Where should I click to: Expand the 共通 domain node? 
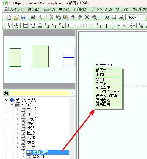pyautogui.click(x=18, y=129)
